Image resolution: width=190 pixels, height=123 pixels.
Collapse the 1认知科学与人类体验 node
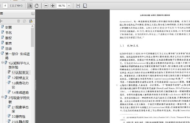(3, 62)
